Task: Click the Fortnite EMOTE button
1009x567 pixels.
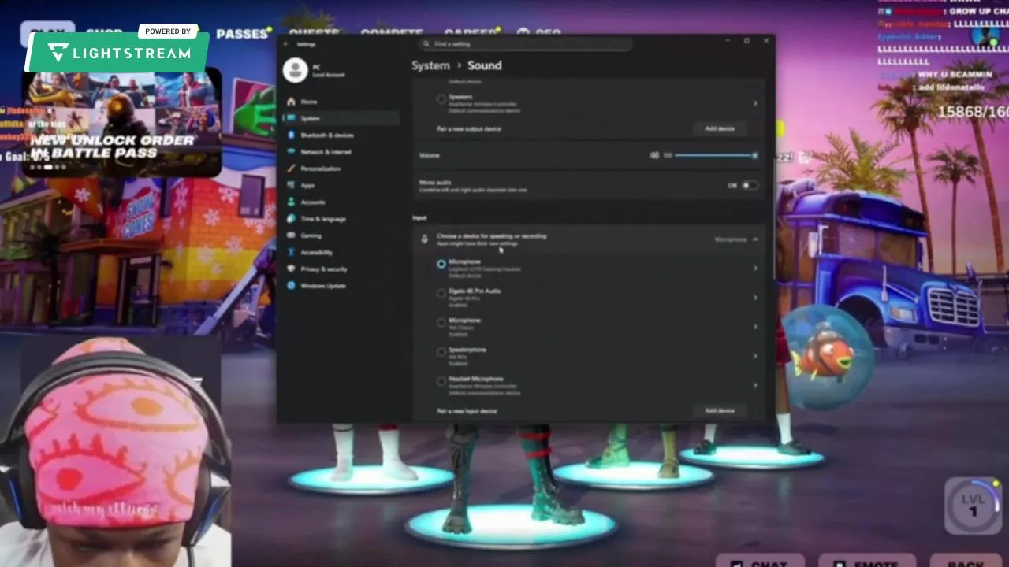Action: tap(867, 562)
